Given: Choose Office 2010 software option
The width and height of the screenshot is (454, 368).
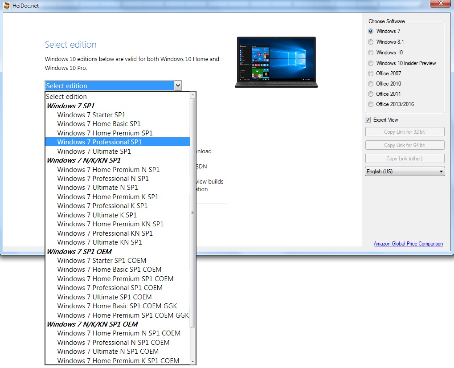Looking at the screenshot, I should (371, 84).
